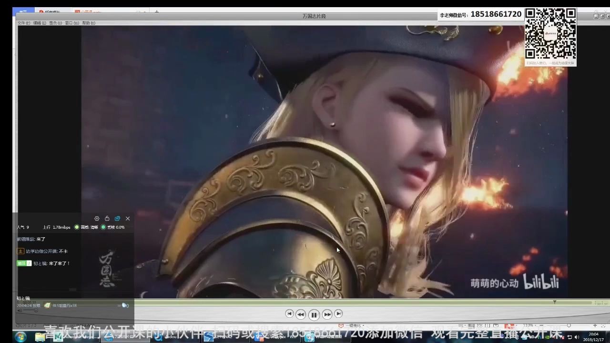
Task: Open the 帮助 menu
Action: tap(89, 23)
